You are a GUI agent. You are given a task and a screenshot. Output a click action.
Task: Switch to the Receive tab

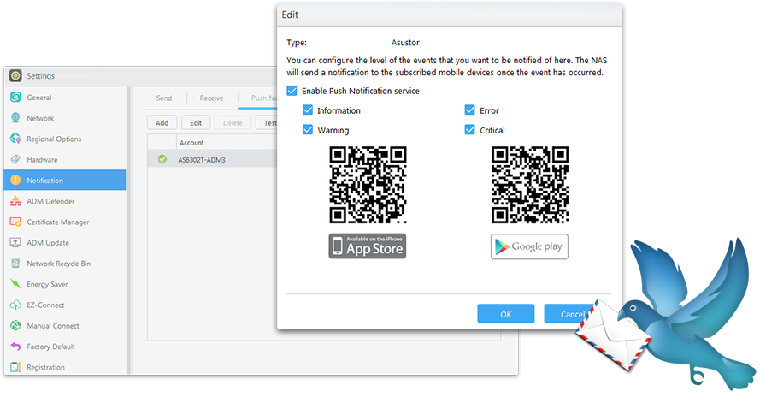point(212,98)
